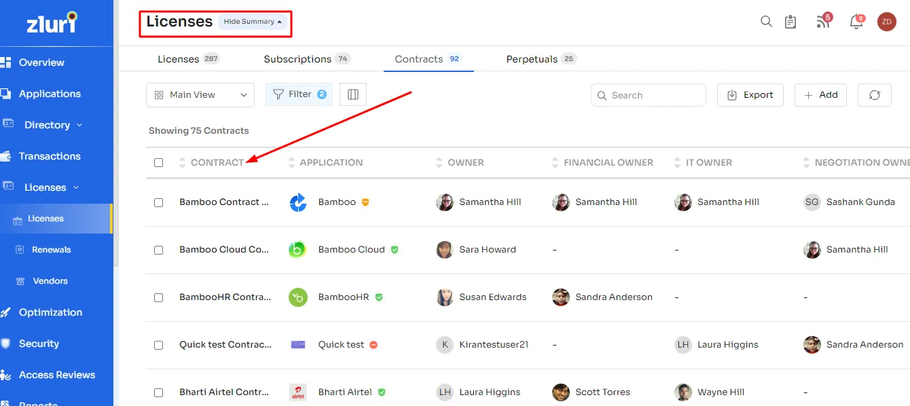Click the Bharti Airtel application logo
Image resolution: width=910 pixels, height=406 pixels.
[x=298, y=392]
